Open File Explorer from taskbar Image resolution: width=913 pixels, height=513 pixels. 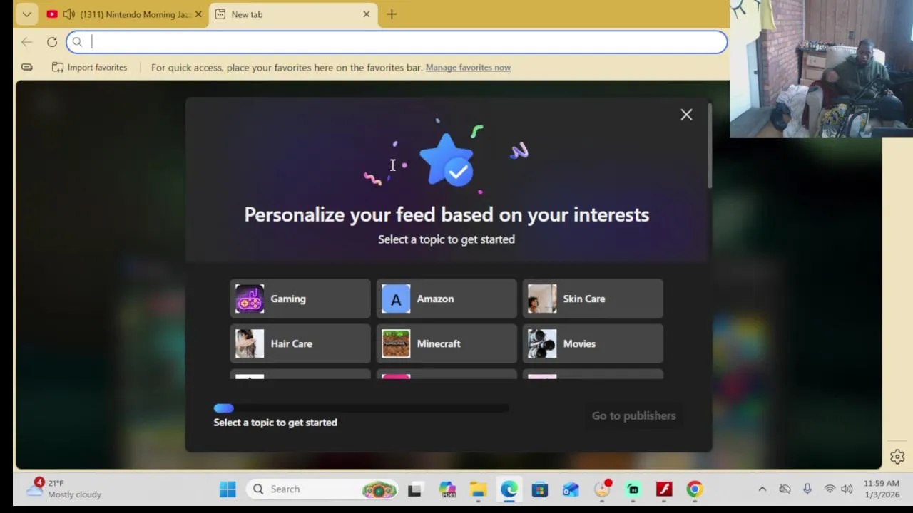tap(478, 489)
